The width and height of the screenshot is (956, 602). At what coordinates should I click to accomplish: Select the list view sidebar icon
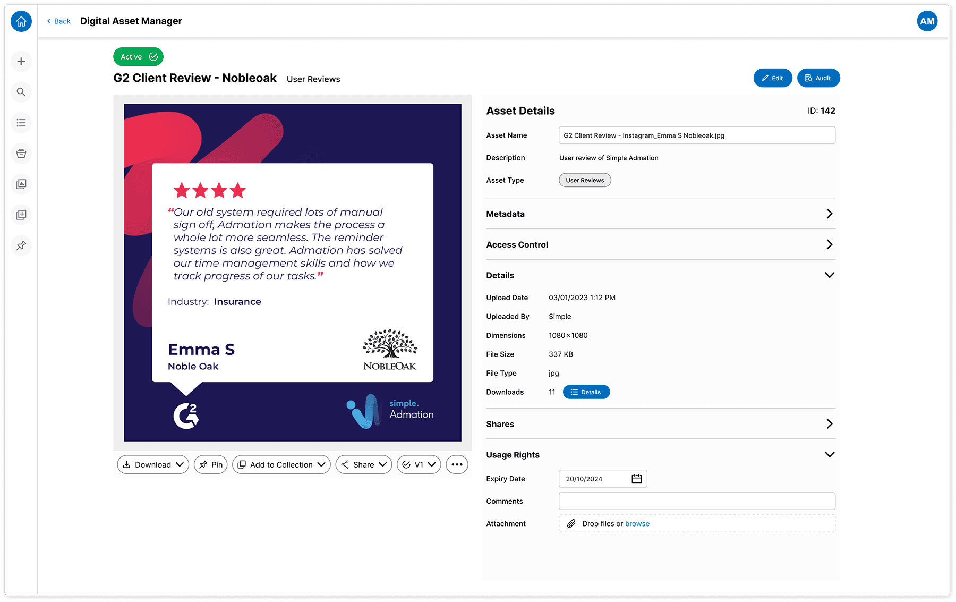coord(21,123)
